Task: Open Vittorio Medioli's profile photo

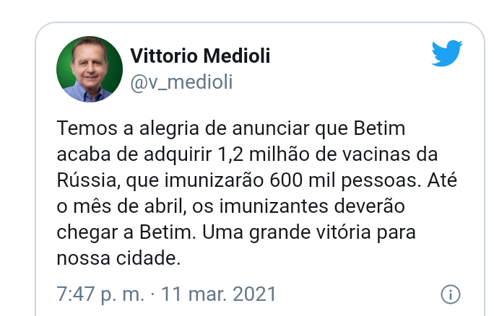Action: click(90, 69)
